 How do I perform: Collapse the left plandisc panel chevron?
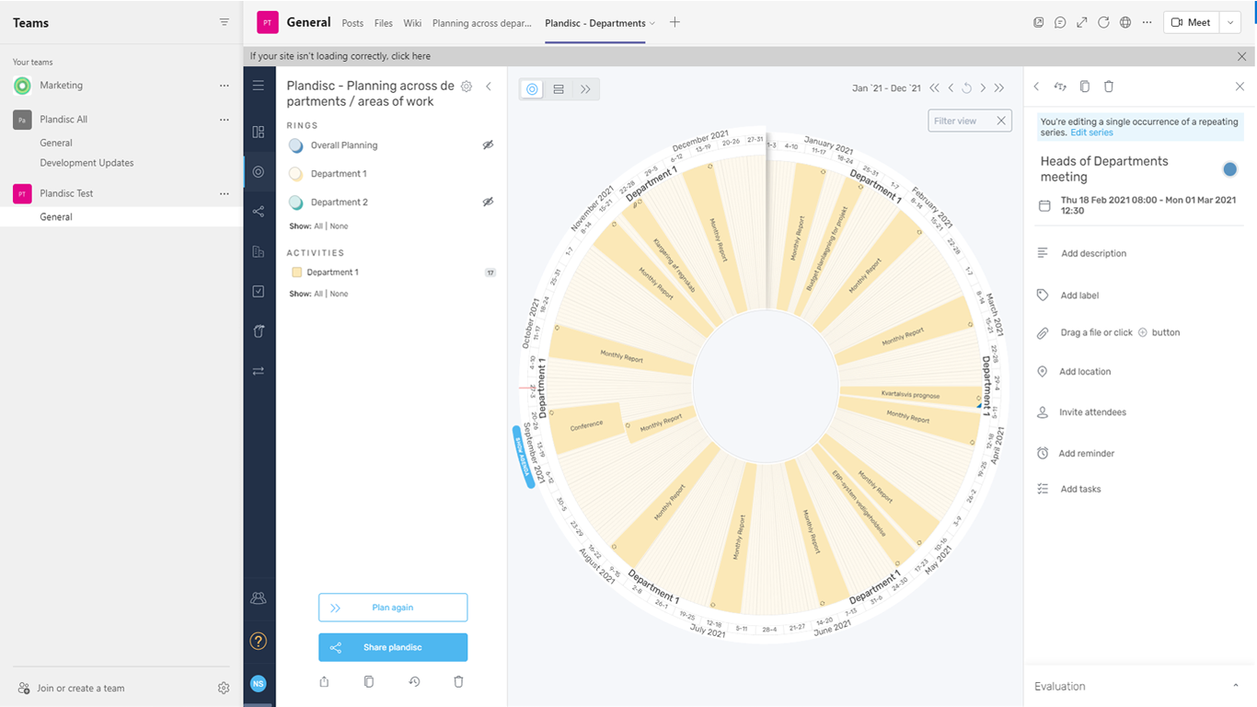489,87
